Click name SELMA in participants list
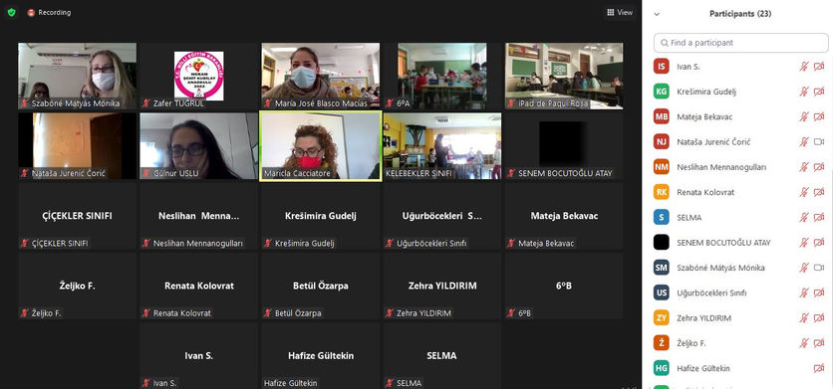The image size is (833, 389). [690, 217]
